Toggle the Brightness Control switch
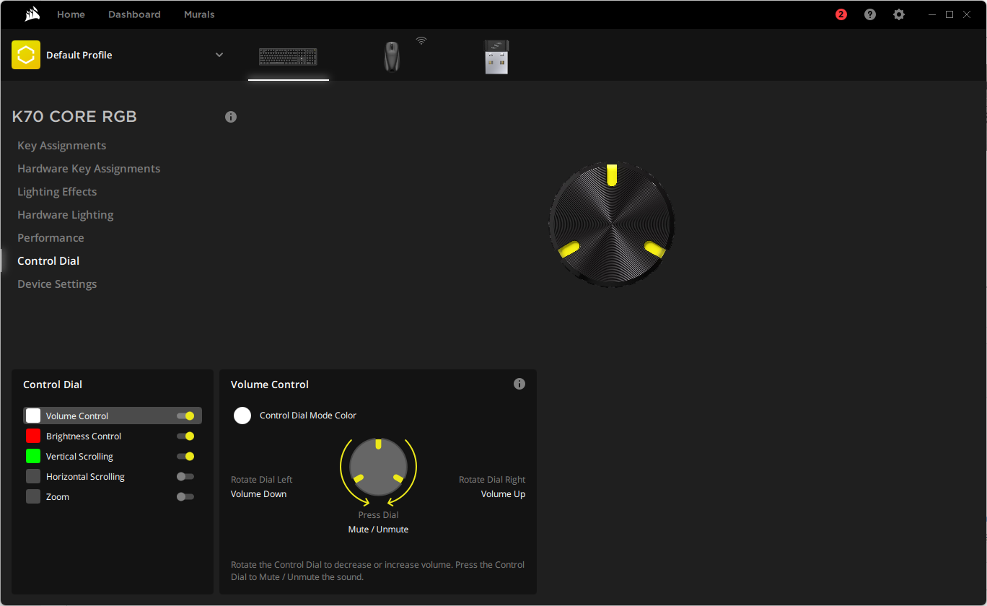Screen dimensions: 987x606 coord(185,436)
